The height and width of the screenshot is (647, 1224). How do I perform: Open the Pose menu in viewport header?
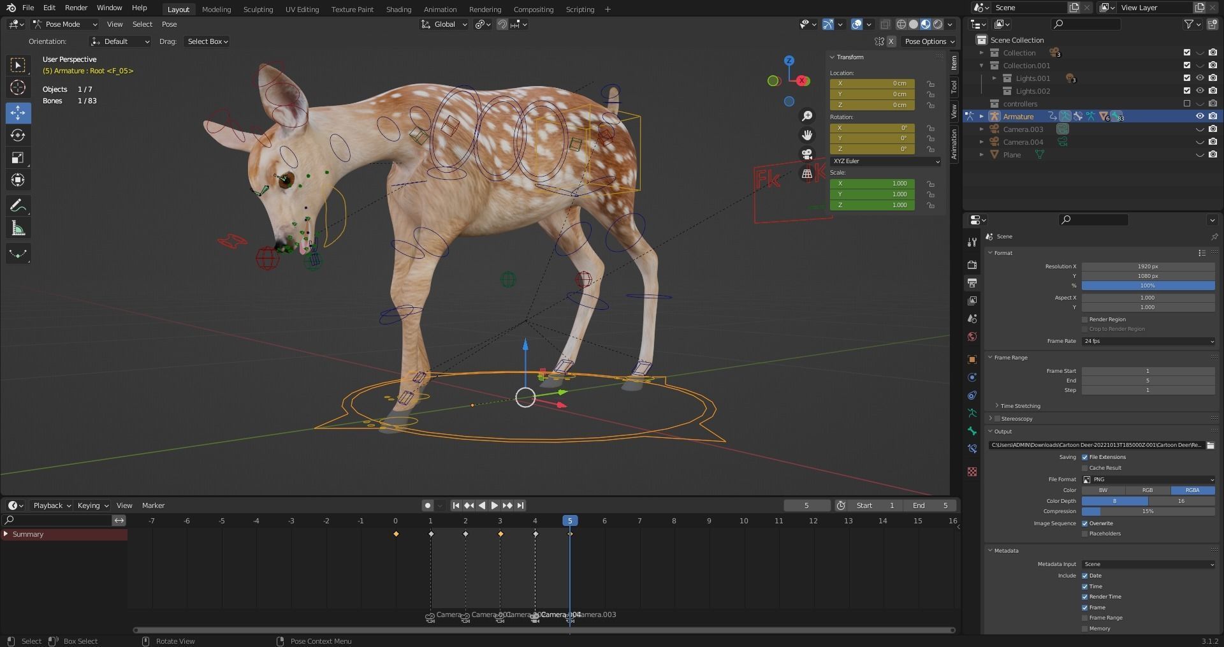169,24
